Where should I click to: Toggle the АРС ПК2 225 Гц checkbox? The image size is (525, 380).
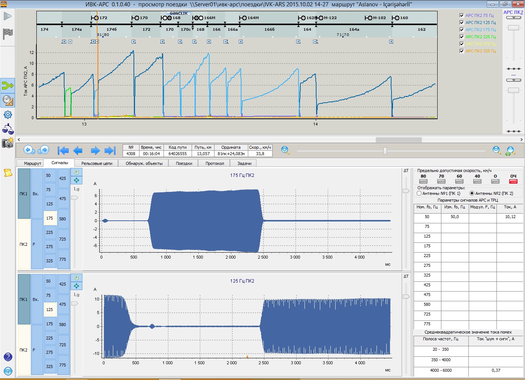tap(462, 37)
